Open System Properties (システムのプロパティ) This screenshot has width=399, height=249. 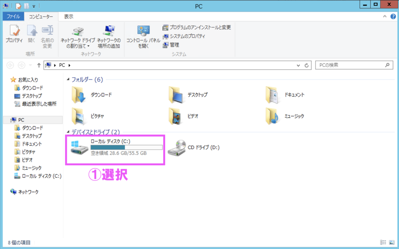coord(184,36)
